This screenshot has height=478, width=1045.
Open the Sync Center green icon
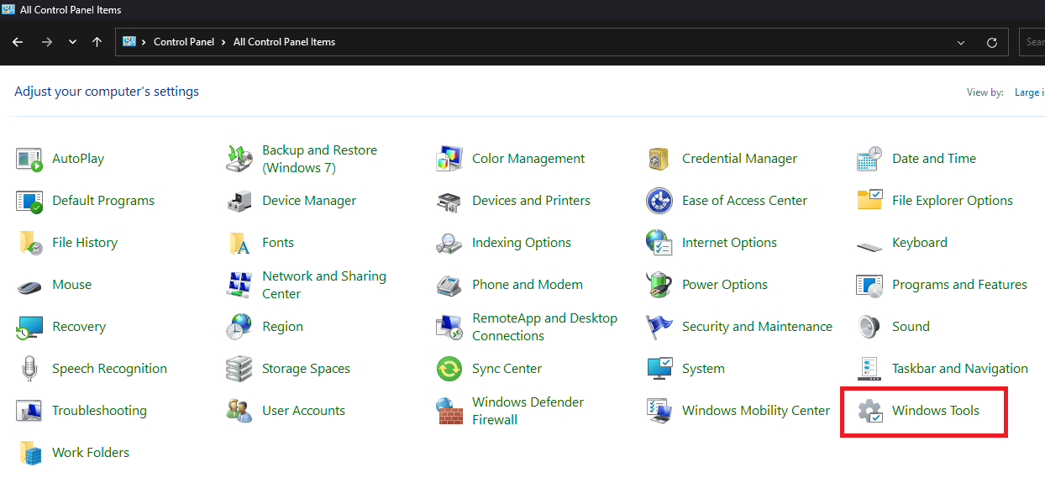[449, 369]
